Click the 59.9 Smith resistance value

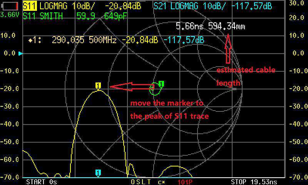pos(86,16)
